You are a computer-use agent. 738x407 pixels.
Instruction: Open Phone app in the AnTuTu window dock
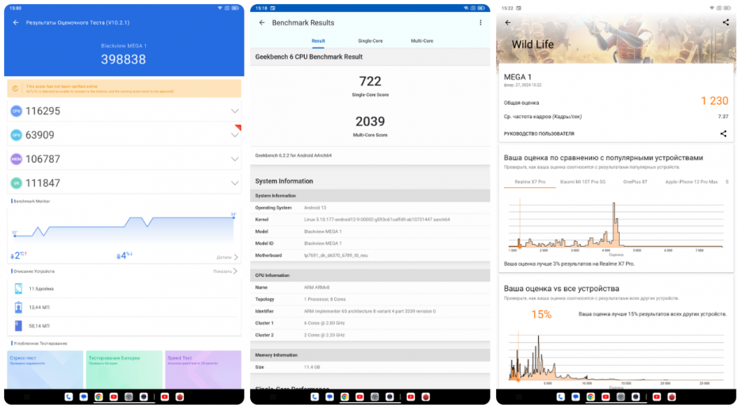click(x=69, y=397)
